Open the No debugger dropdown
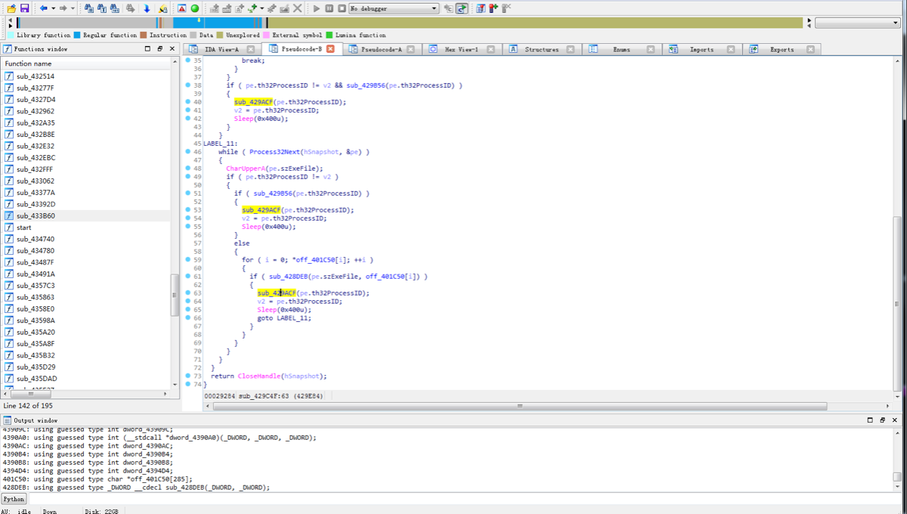 (x=393, y=8)
